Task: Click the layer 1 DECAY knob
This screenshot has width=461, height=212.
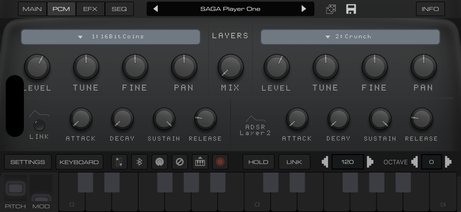Action: pos(122,119)
